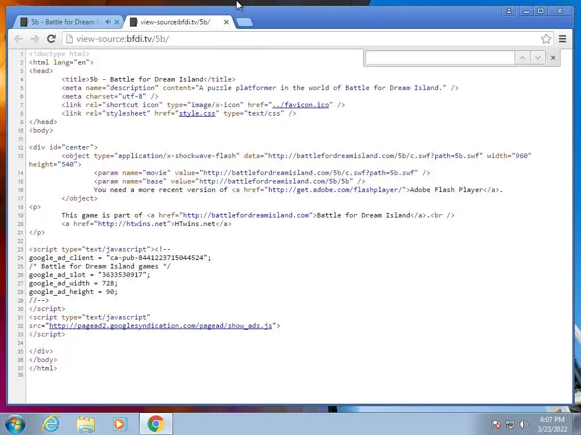Click the <div id="center"> line
581x435 pixels.
point(64,147)
